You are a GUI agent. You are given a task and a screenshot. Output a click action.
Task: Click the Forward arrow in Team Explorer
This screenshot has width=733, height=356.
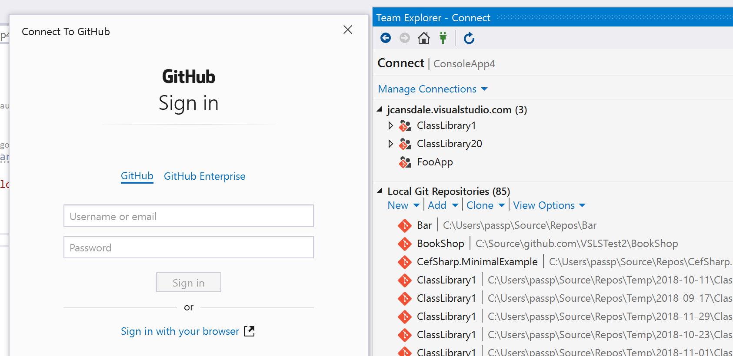pos(405,38)
